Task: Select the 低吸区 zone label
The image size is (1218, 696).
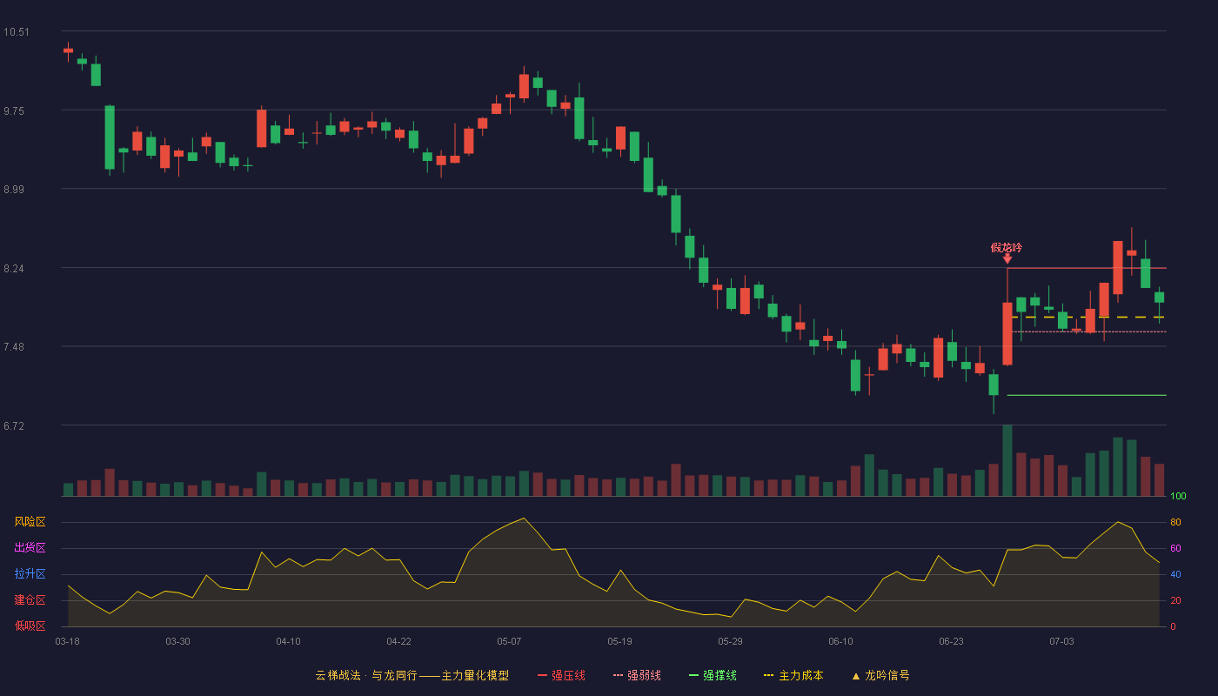Action: click(x=30, y=626)
